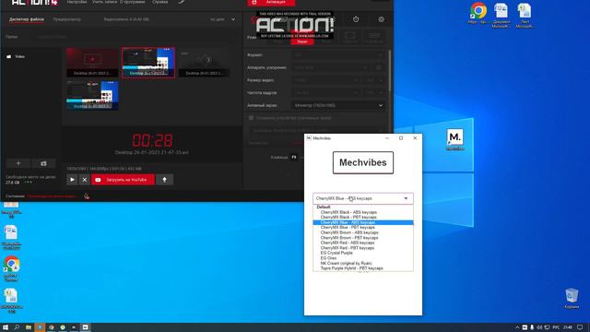This screenshot has width=590, height=332.
Task: Open the document icon above left Chrome shortcut
Action: 11,237
